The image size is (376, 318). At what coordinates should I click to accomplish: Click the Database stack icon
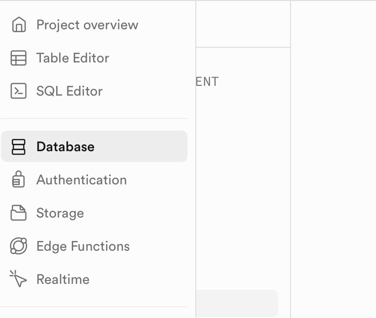click(19, 146)
